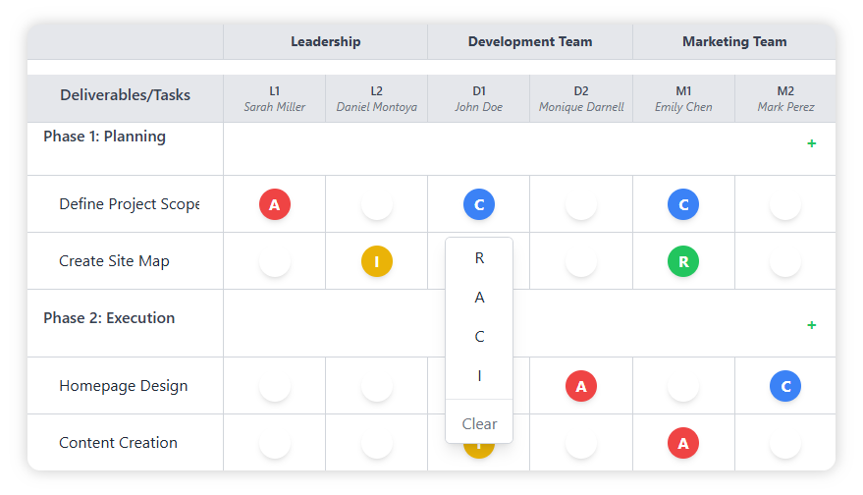
Task: Click red A badge for Define Project Scope
Action: coord(275,205)
